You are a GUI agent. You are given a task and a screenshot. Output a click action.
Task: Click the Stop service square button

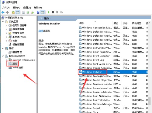[x=53, y=12]
